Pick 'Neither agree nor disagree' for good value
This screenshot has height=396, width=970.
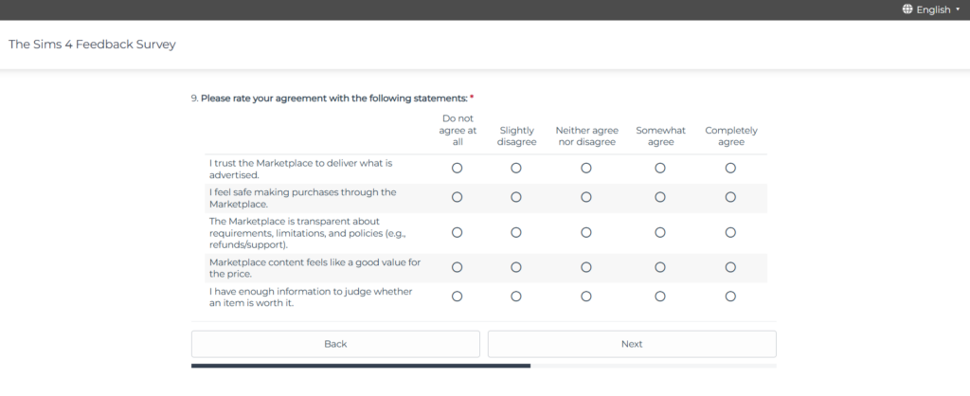click(586, 267)
